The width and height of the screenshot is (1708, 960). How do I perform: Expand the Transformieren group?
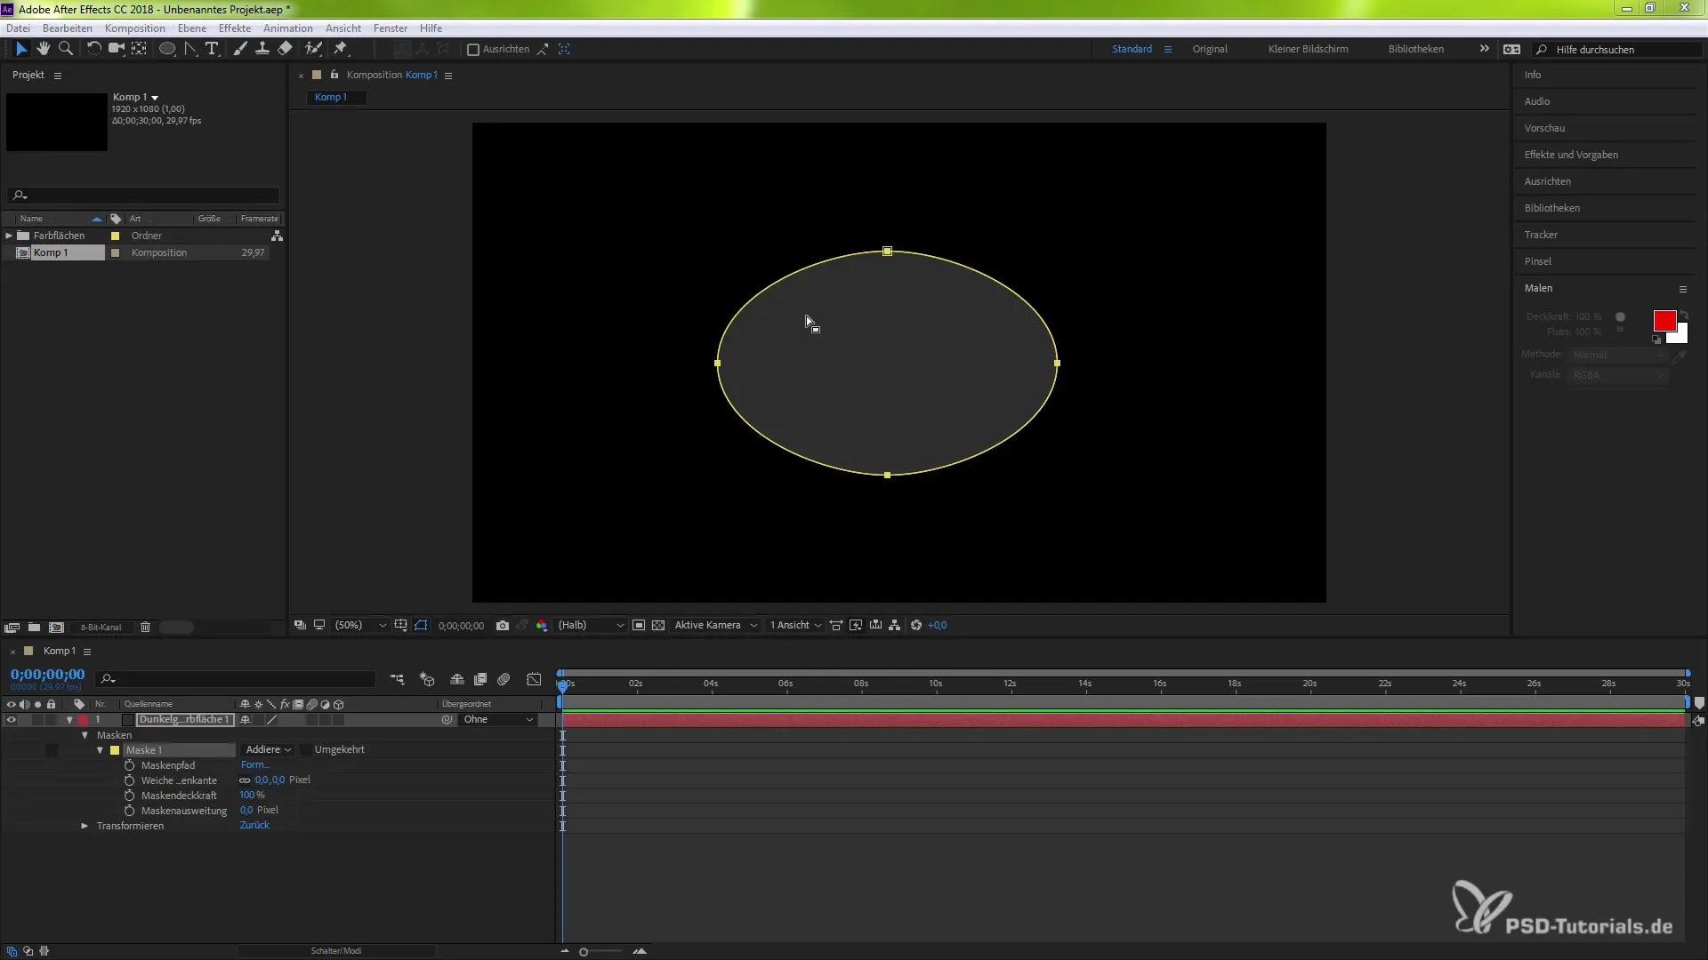tap(85, 826)
